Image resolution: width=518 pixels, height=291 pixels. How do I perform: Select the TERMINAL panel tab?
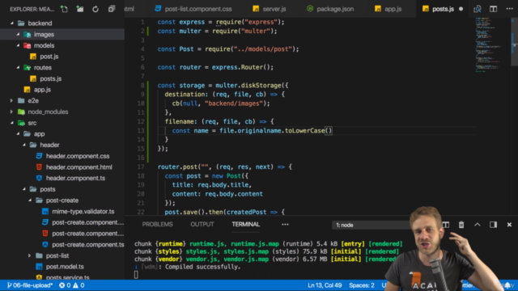(245, 225)
